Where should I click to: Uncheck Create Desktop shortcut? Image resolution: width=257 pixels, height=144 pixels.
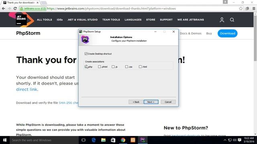[86, 54]
